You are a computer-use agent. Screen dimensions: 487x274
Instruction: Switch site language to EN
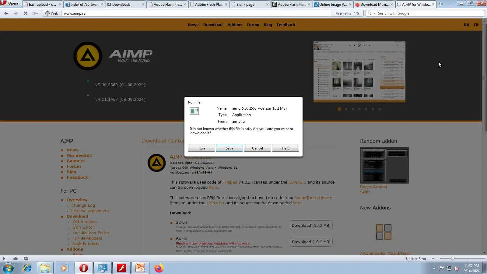pyautogui.click(x=476, y=25)
